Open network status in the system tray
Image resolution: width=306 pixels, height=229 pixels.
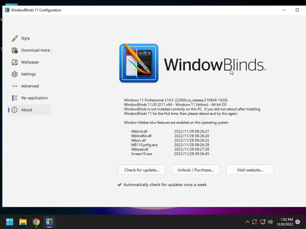pyautogui.click(x=263, y=222)
